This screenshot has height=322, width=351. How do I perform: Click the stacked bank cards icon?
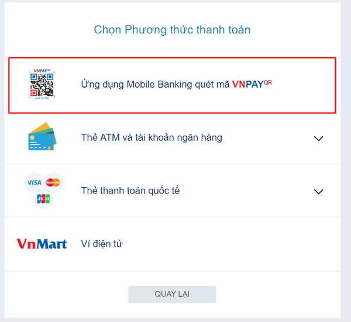42,136
